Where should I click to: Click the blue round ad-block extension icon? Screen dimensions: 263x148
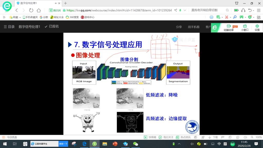(211, 17)
